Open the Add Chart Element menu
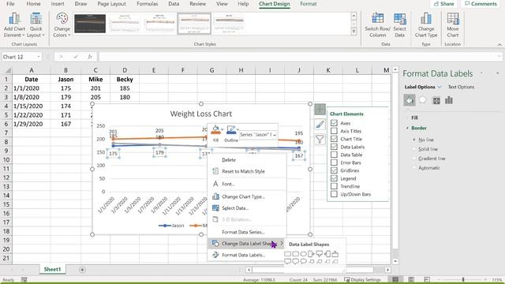505x284 pixels. (14, 25)
